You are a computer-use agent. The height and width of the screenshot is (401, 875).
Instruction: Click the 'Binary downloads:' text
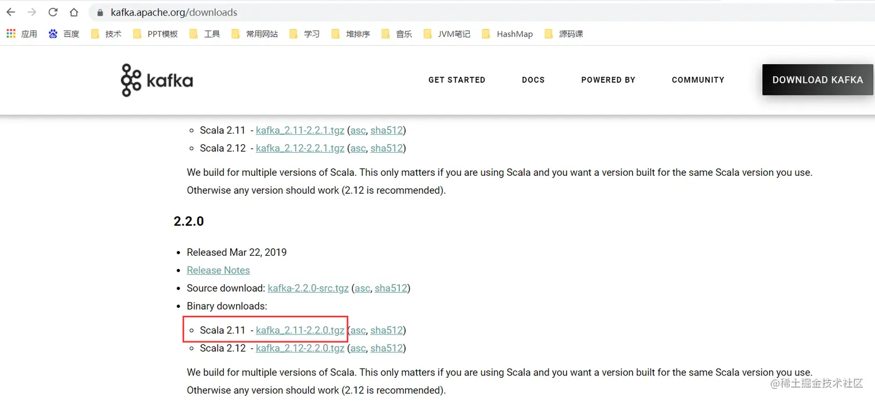pyautogui.click(x=227, y=306)
